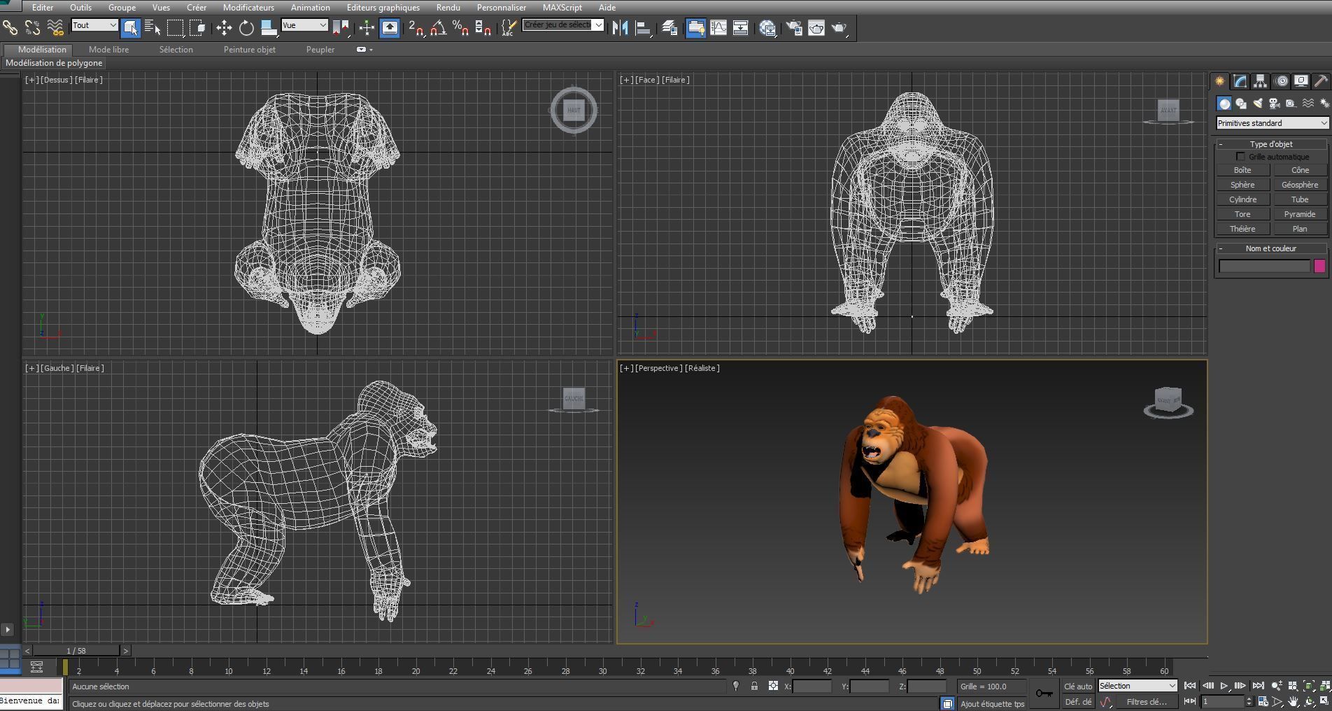Click the HAUT ViewCube in Dessus viewport
Viewport: 1332px width, 711px height.
coord(574,110)
